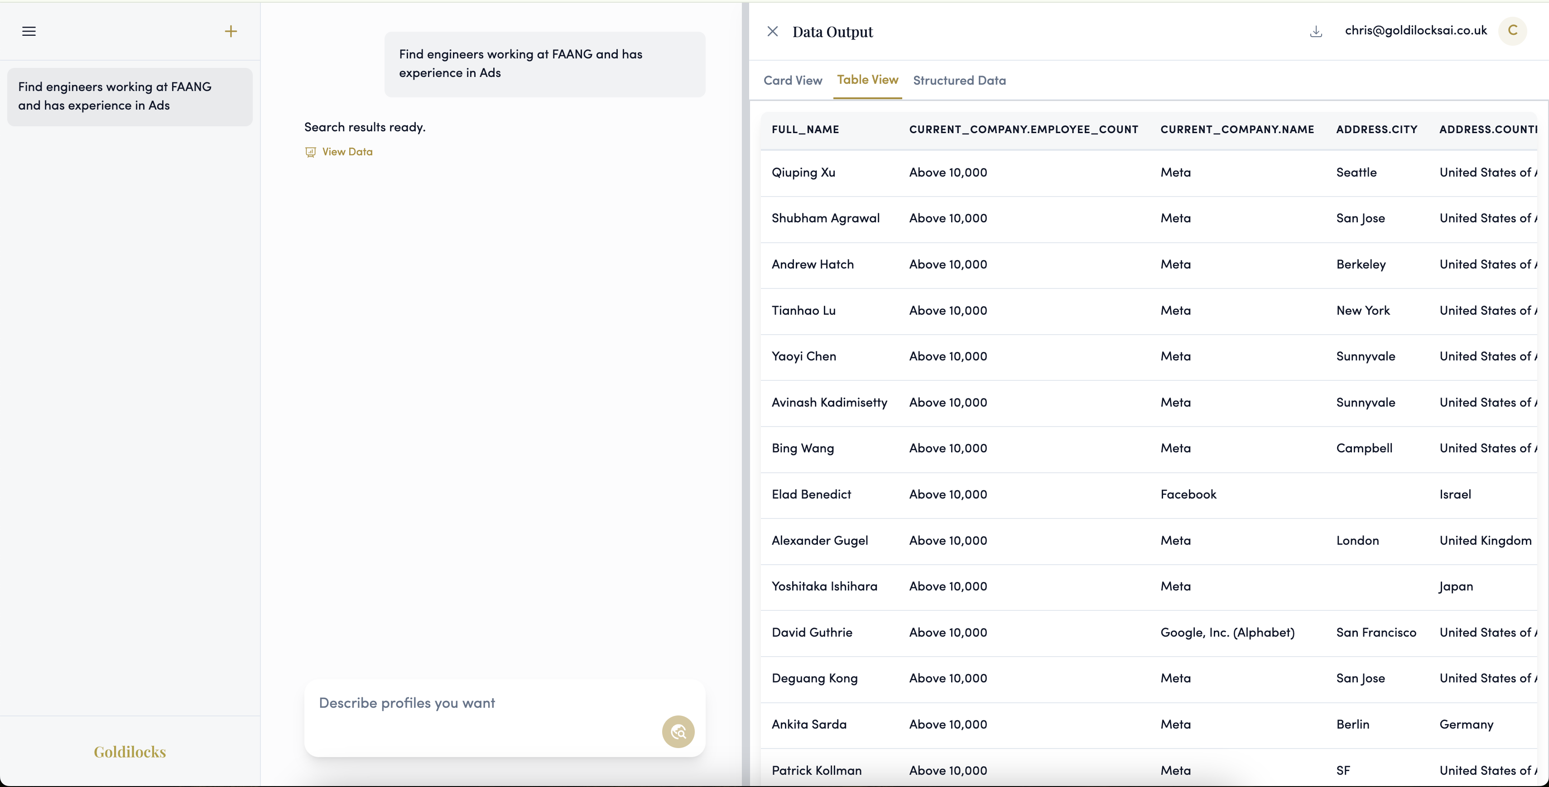This screenshot has height=787, width=1549.
Task: Click the Goldilocks logo text
Action: (x=130, y=752)
